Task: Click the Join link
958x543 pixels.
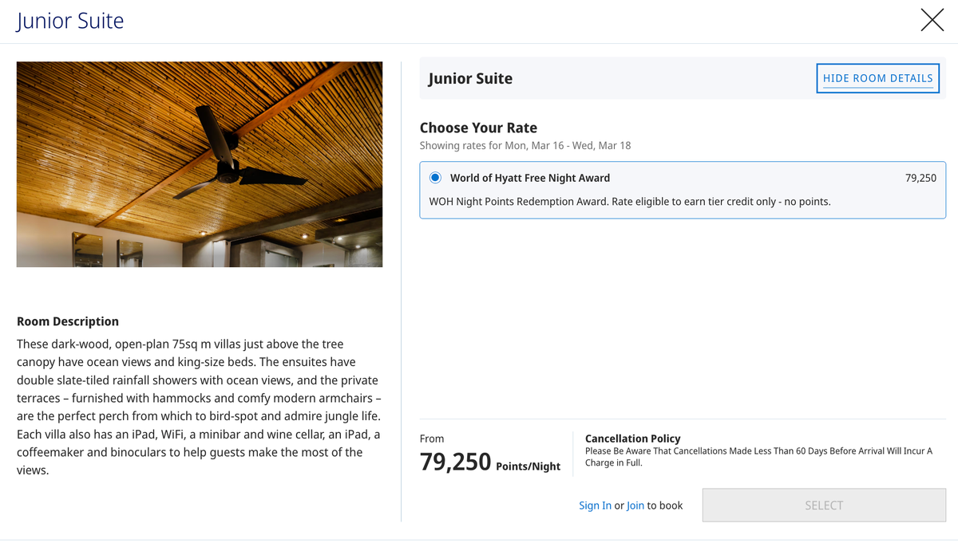Action: coord(635,505)
